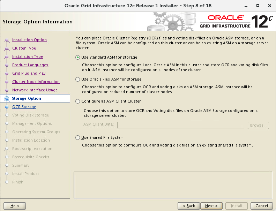Click the Help button
Image resolution: width=276 pixels, height=211 pixels.
coord(15,206)
